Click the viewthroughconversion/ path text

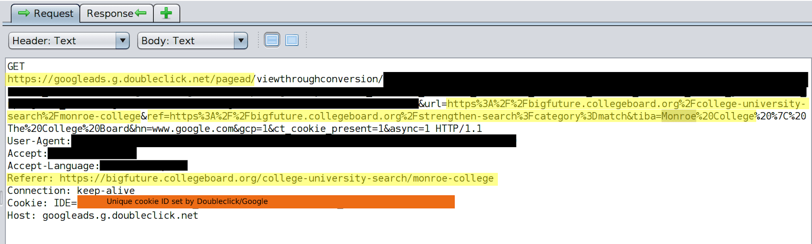point(320,79)
